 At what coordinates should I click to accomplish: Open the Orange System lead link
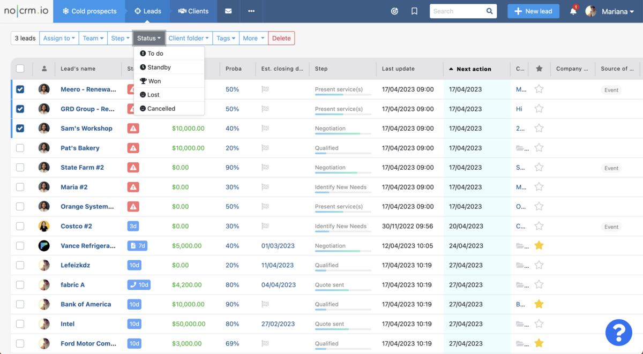(87, 207)
